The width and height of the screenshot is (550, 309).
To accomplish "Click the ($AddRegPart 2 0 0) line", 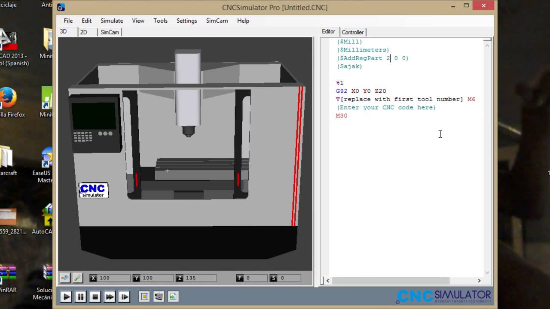I will click(373, 58).
